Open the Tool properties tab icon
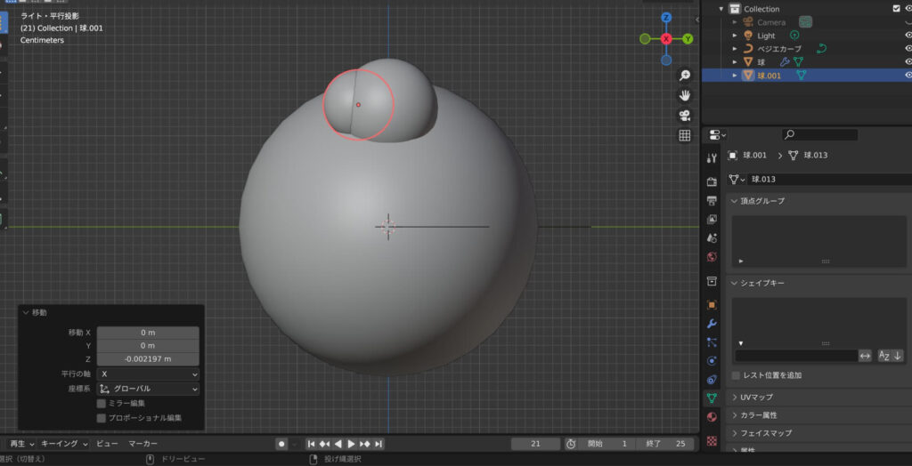 [712, 158]
